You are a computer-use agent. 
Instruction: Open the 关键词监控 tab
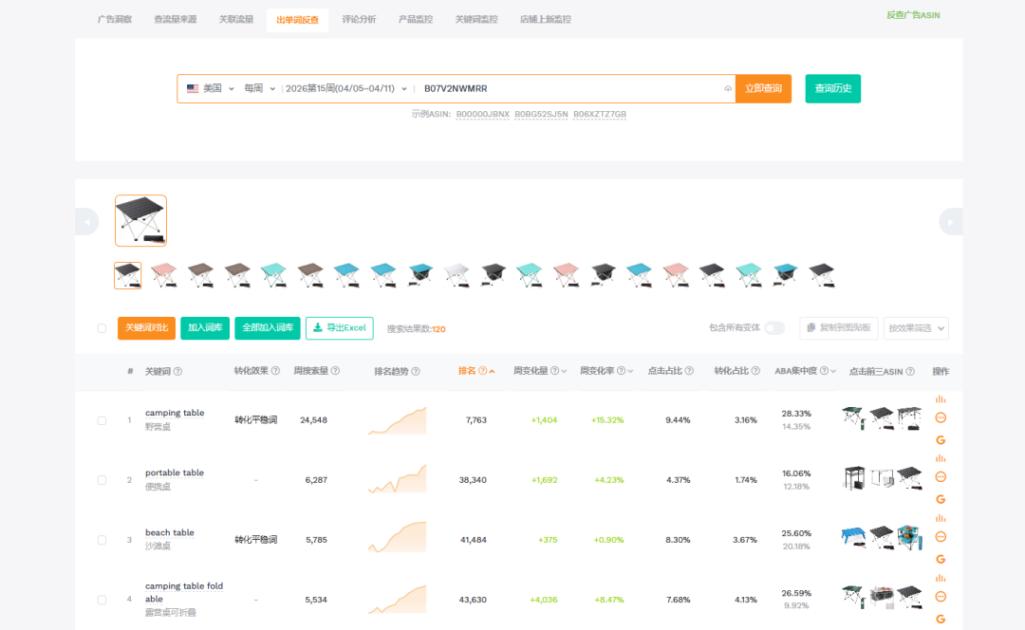pos(475,19)
